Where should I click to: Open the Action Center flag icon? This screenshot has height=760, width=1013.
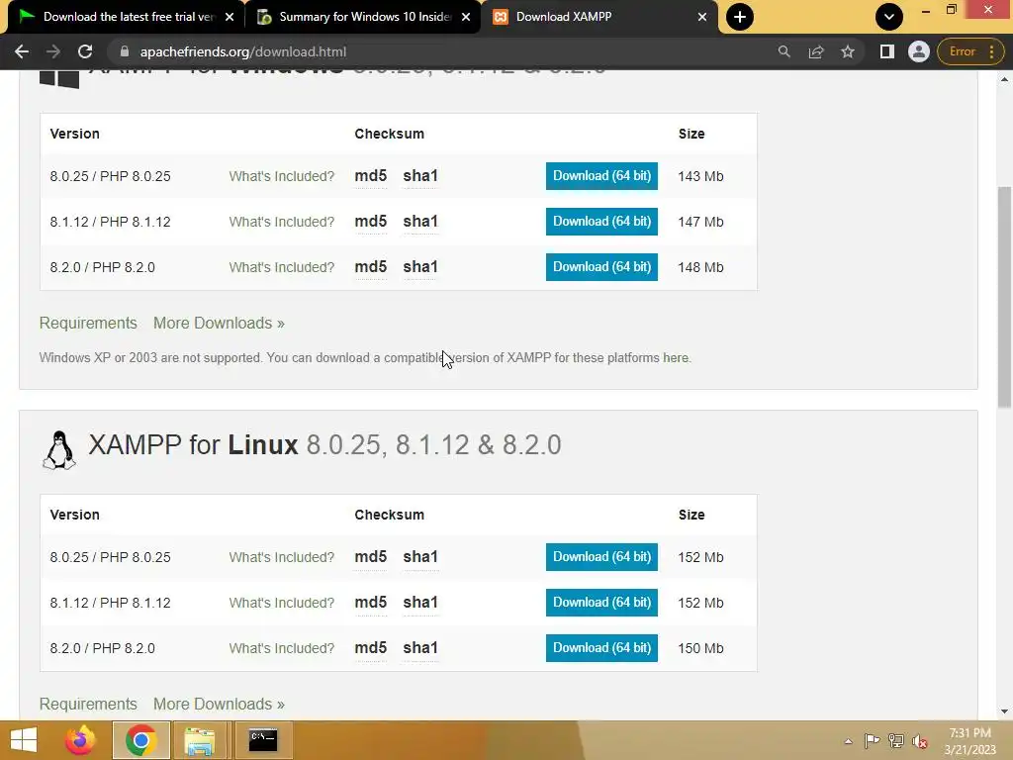click(x=872, y=741)
